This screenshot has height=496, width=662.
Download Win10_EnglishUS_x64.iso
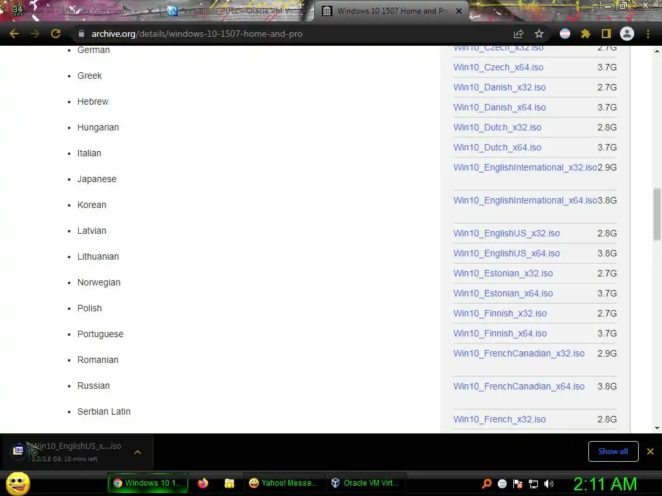pos(507,253)
